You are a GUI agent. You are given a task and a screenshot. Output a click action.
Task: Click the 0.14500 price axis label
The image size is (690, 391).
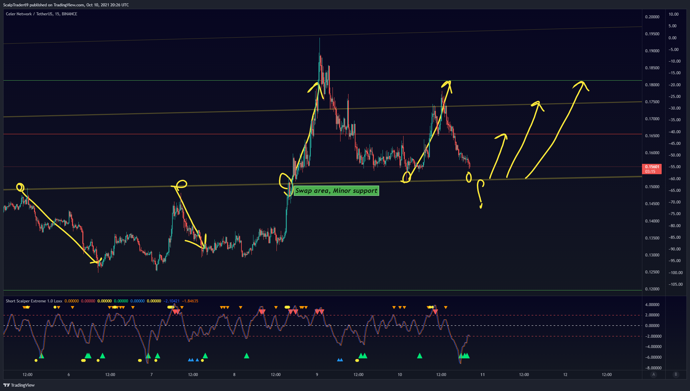tap(652, 204)
